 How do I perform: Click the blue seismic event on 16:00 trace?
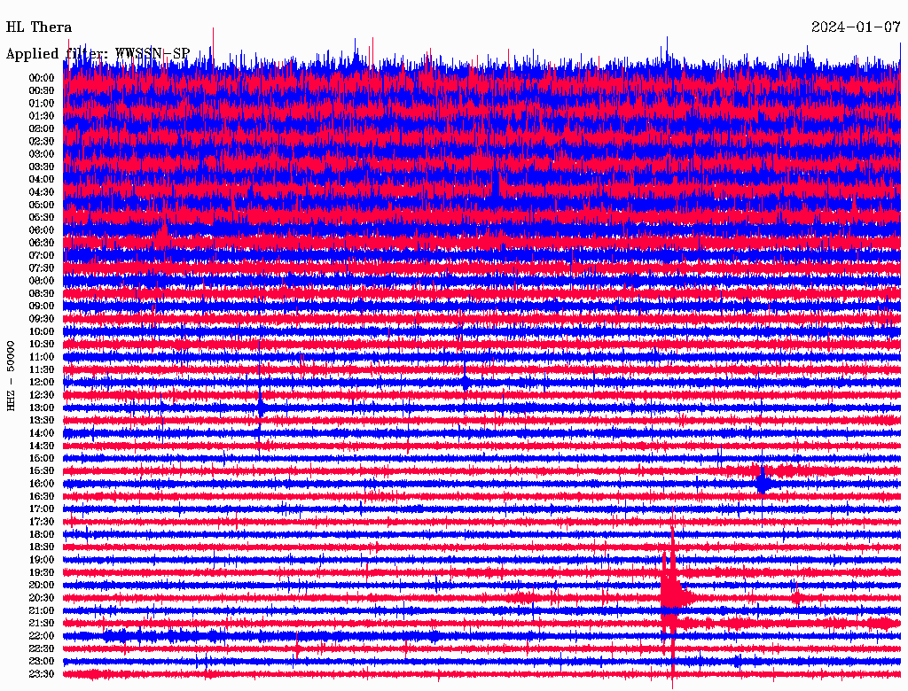(763, 482)
